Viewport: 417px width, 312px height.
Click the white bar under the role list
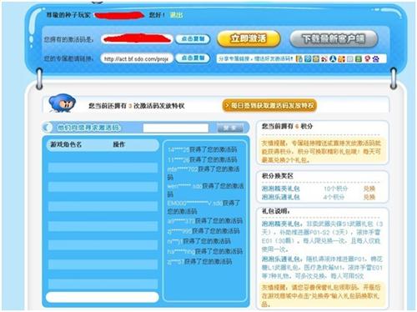coord(103,297)
